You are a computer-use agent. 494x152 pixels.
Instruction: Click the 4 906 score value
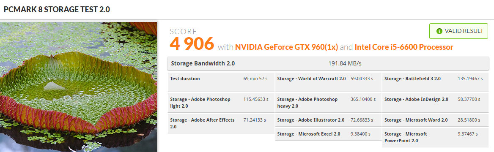coord(192,43)
